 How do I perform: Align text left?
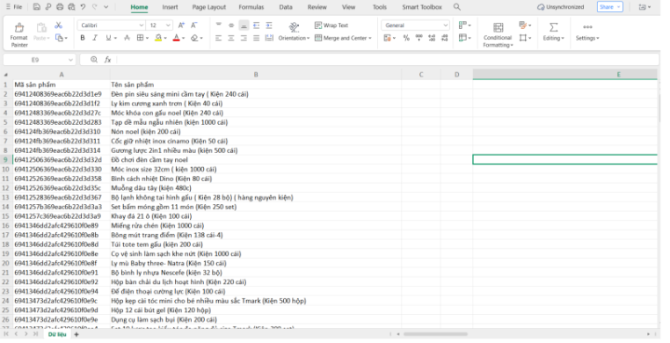pyautogui.click(x=219, y=38)
